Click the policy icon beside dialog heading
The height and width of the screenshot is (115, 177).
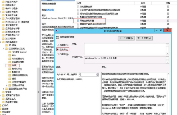[x=58, y=37]
